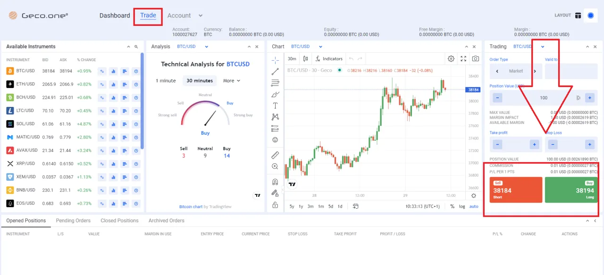Switch to the Pending Orders tab
Image resolution: width=604 pixels, height=275 pixels.
tap(73, 220)
